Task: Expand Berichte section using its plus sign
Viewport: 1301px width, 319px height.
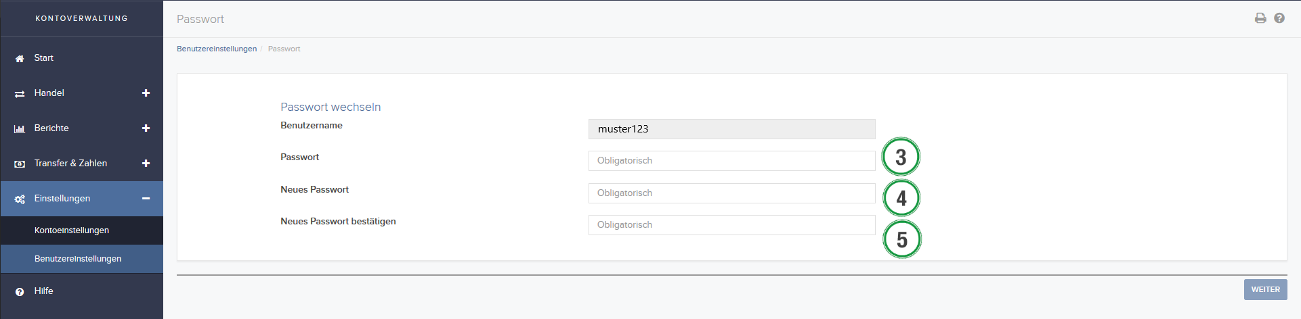Action: tap(146, 128)
